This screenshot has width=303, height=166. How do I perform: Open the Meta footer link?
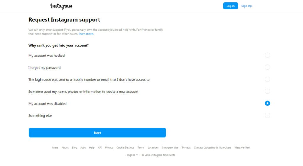(55, 147)
